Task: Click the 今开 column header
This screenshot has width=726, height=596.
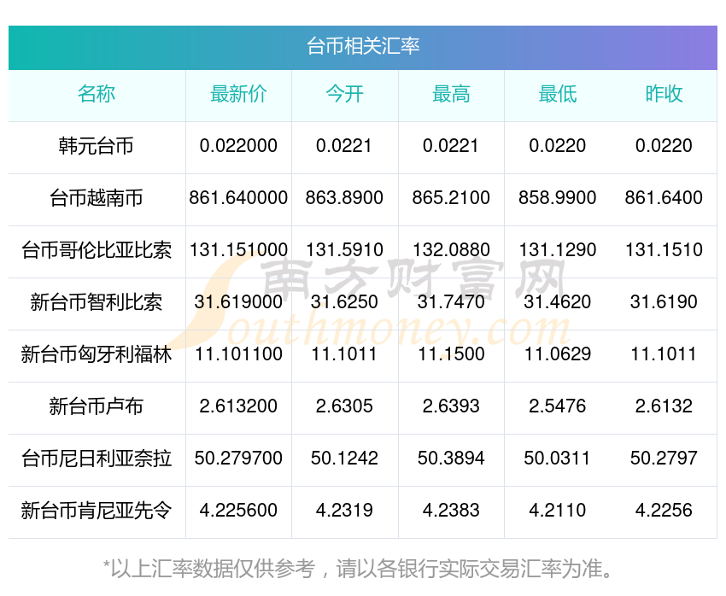Action: [x=344, y=94]
